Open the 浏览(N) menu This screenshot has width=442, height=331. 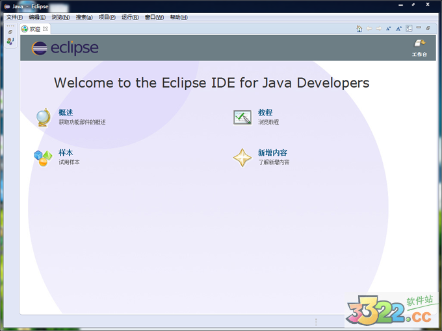pyautogui.click(x=60, y=17)
